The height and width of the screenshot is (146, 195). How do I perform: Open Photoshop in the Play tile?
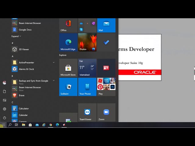click(x=112, y=87)
